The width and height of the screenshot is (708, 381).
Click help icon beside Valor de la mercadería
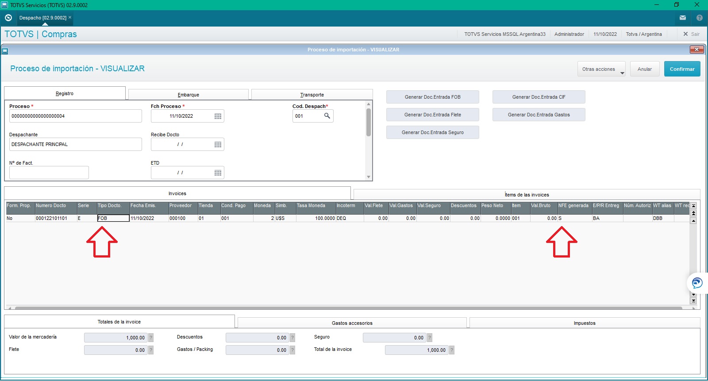pos(151,338)
